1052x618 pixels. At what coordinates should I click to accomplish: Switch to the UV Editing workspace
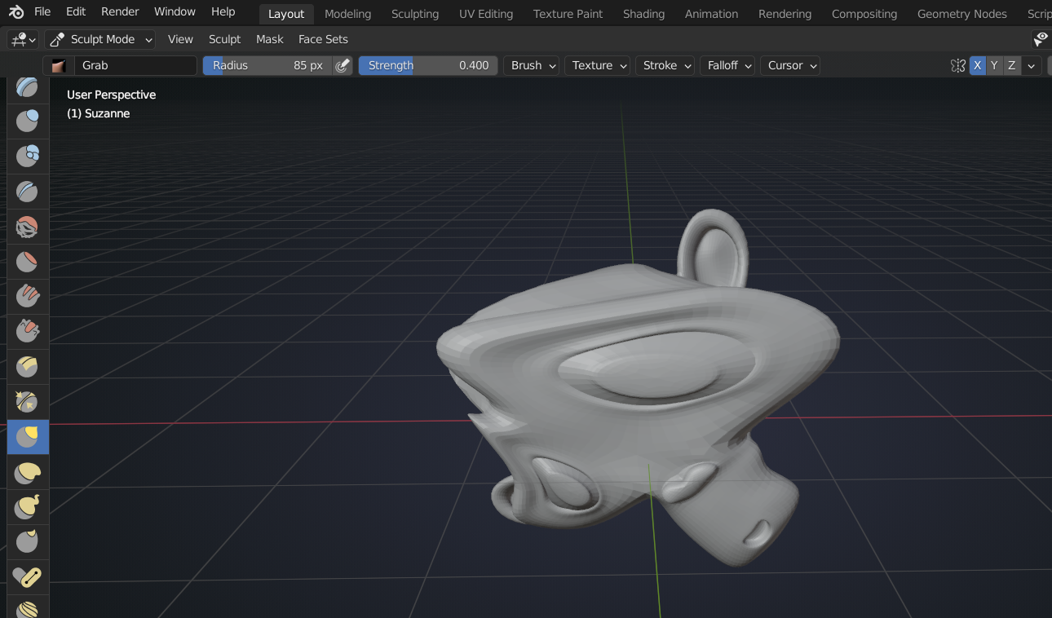click(486, 14)
